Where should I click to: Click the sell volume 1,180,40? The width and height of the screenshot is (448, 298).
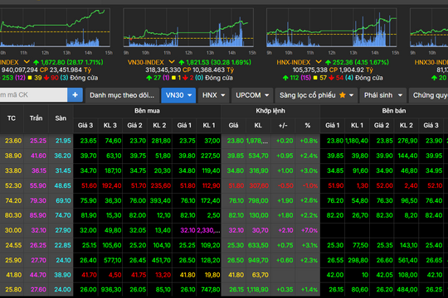click(x=357, y=141)
